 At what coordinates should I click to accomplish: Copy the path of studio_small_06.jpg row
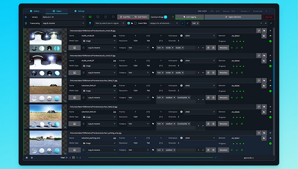259,31
